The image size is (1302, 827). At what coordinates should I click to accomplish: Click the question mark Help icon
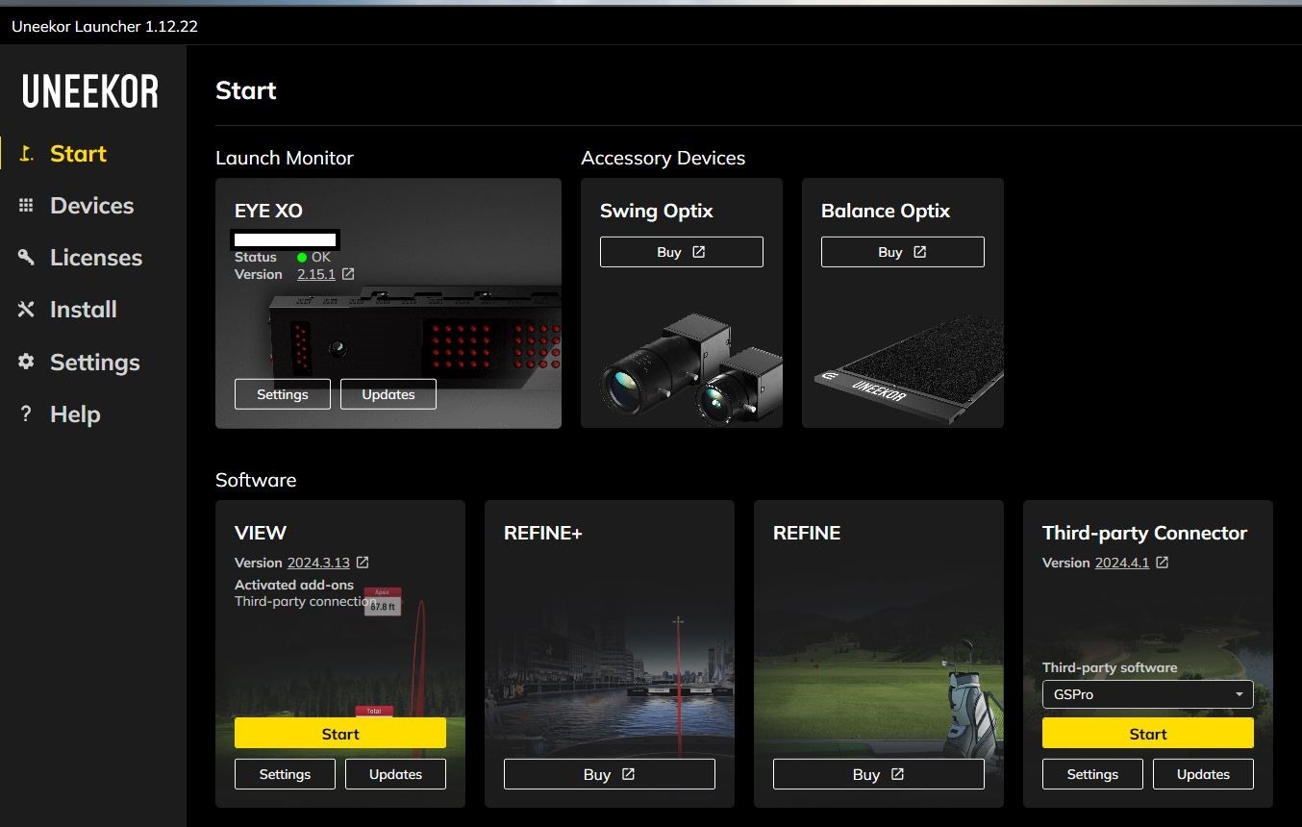(26, 414)
